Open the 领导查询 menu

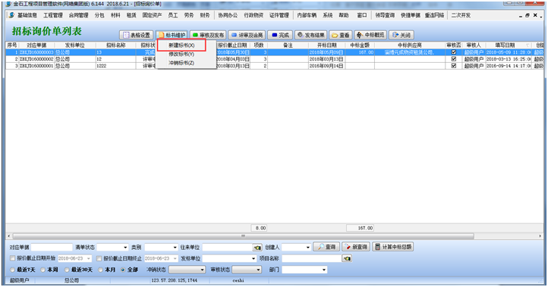tap(385, 15)
